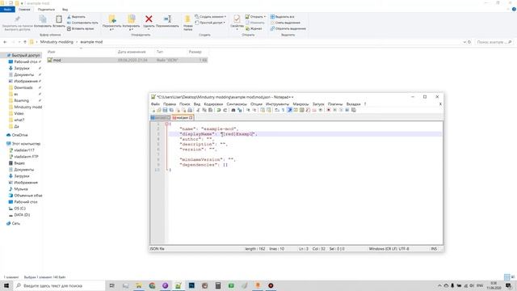Screen dimensions: 517x291
Task: Click Mindustry modding in the address breadcrumb
Action: [57, 42]
